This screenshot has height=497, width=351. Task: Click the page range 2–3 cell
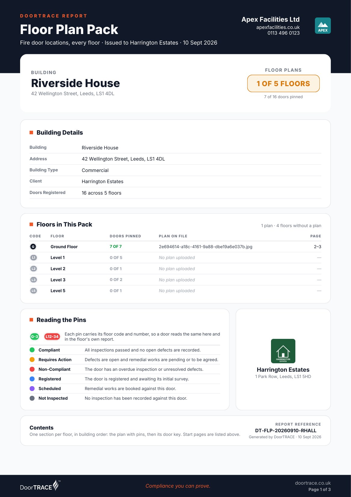click(318, 247)
